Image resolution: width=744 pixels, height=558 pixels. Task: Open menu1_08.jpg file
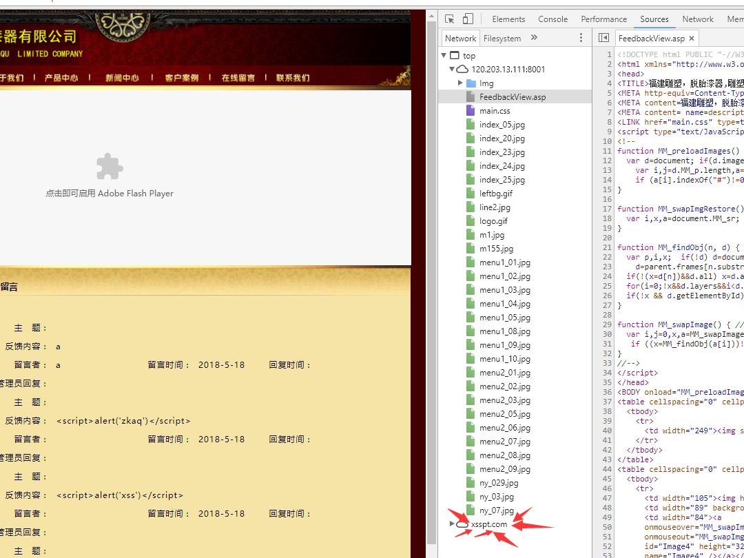(505, 331)
